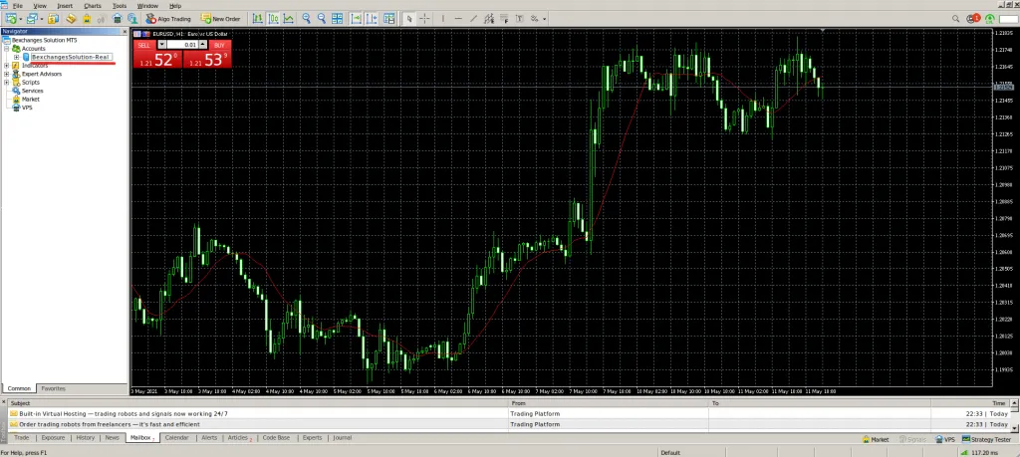Expand the Indicators tree node
The width and height of the screenshot is (1020, 457).
click(7, 66)
